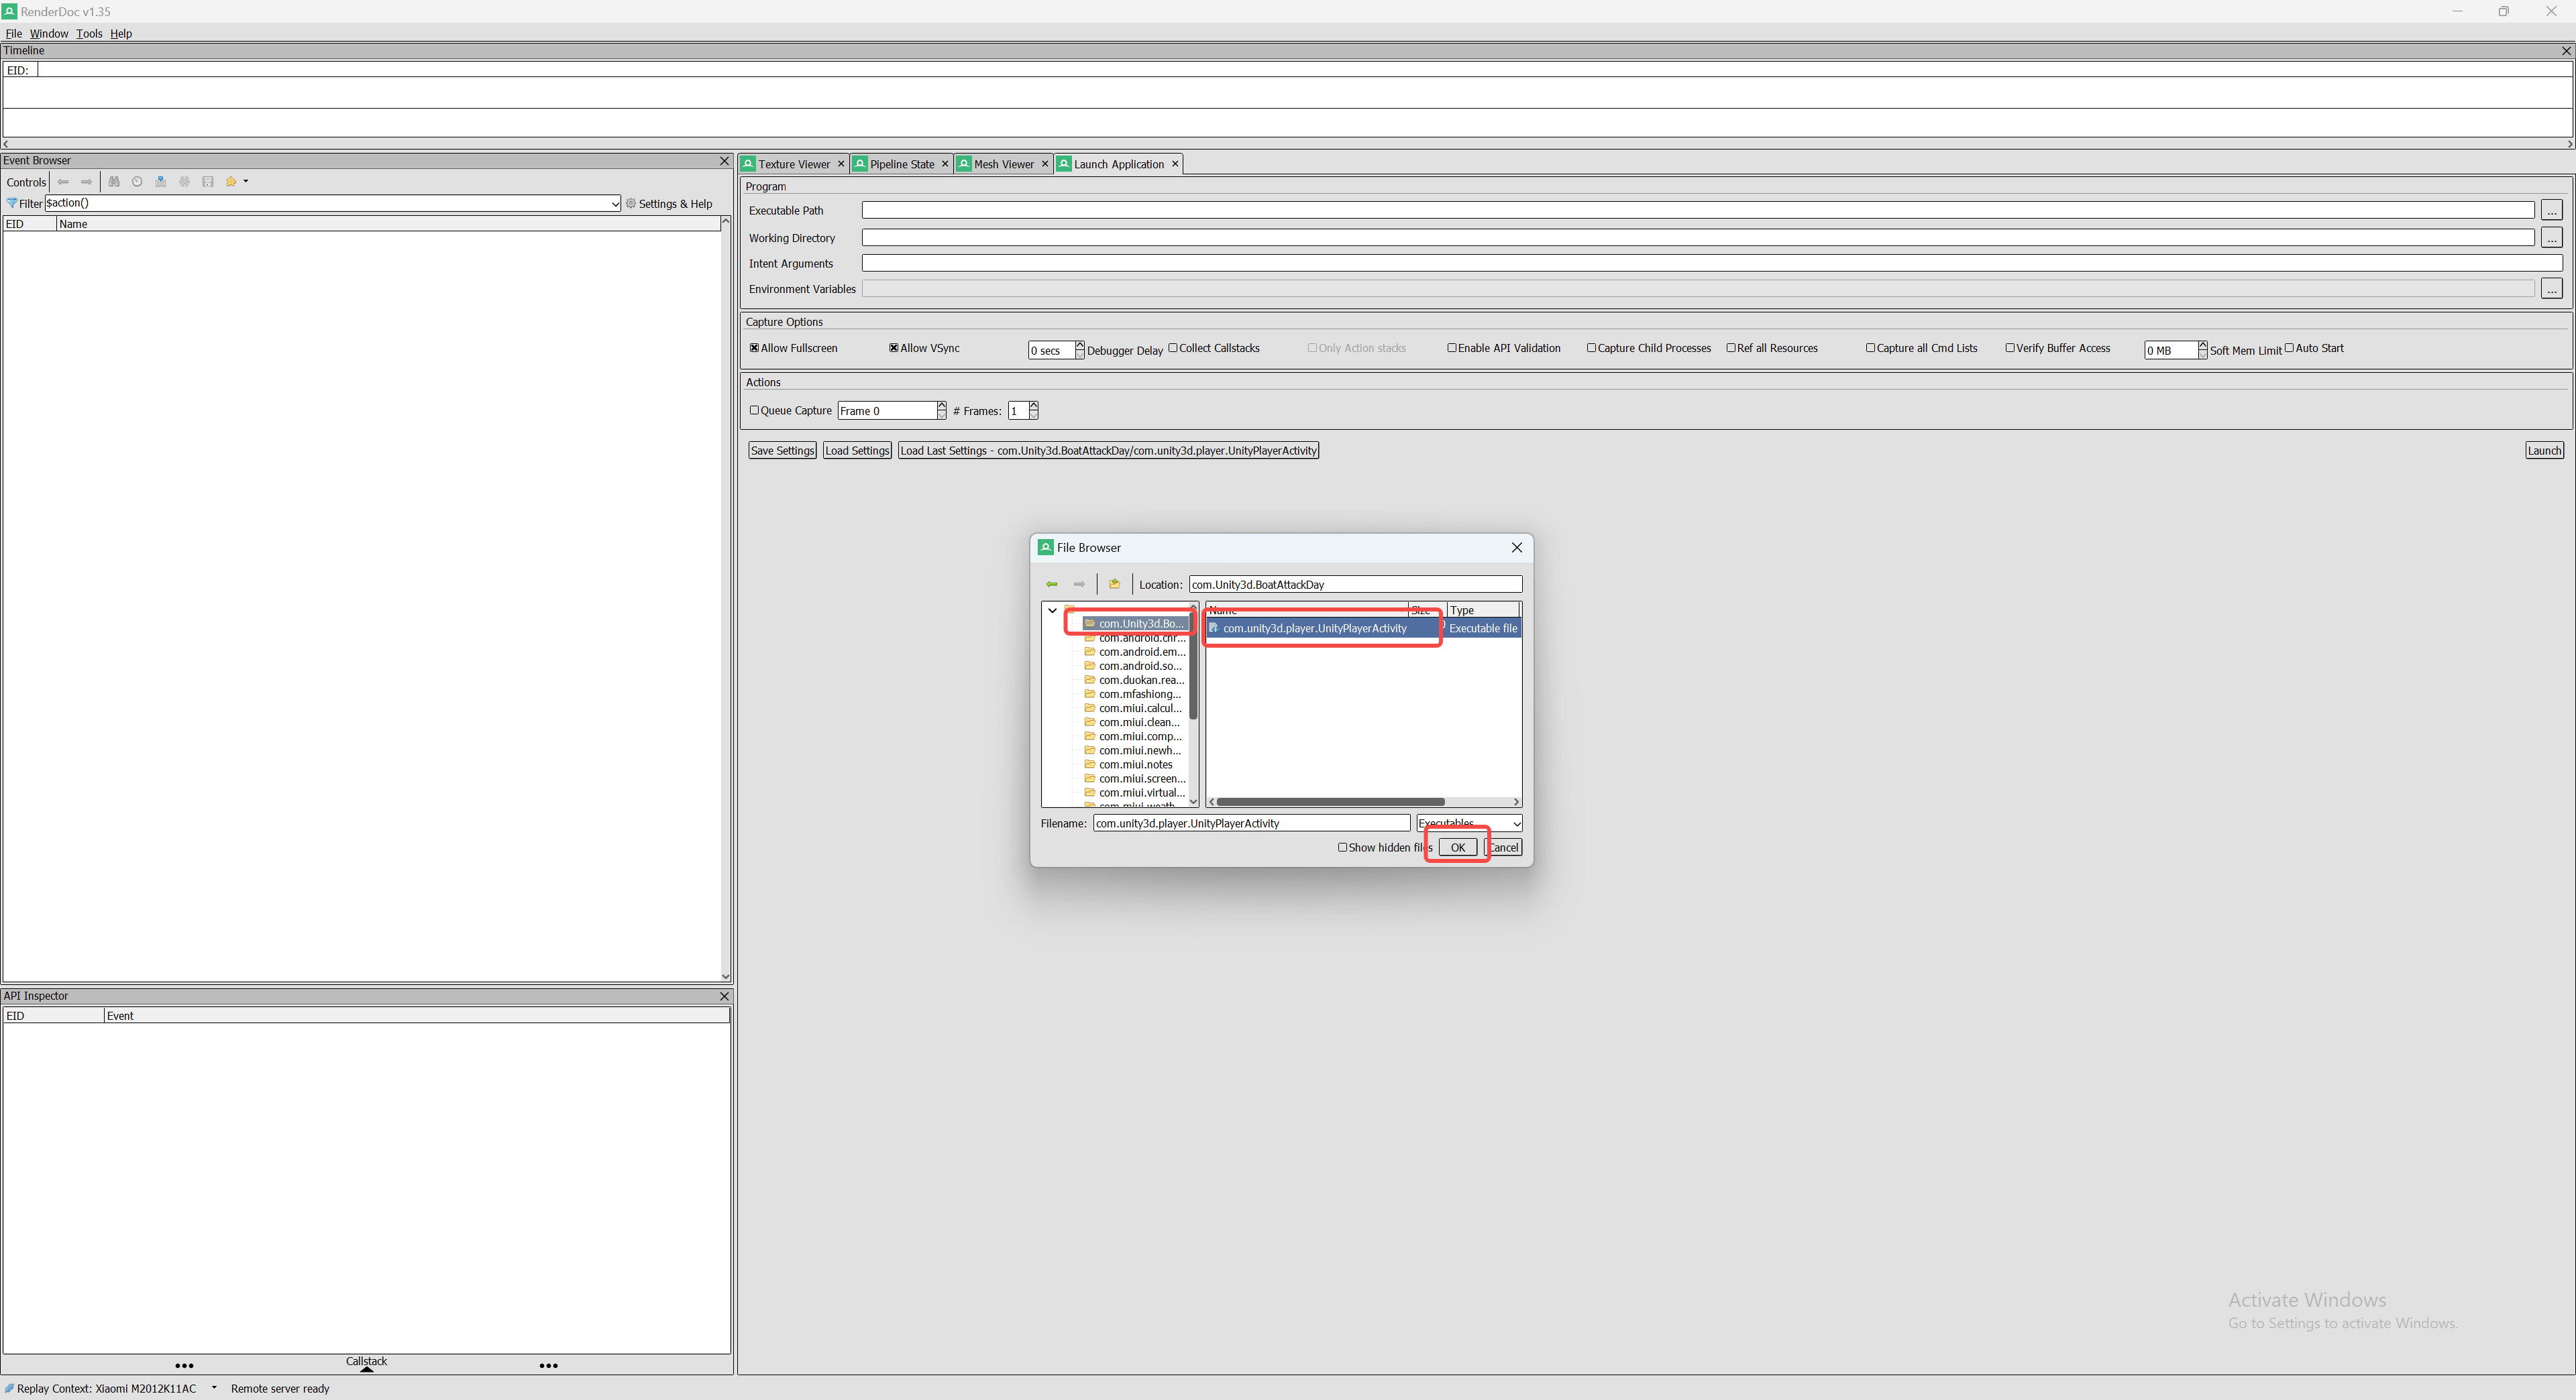
Task: Go up one folder in File Browser
Action: coord(1114,585)
